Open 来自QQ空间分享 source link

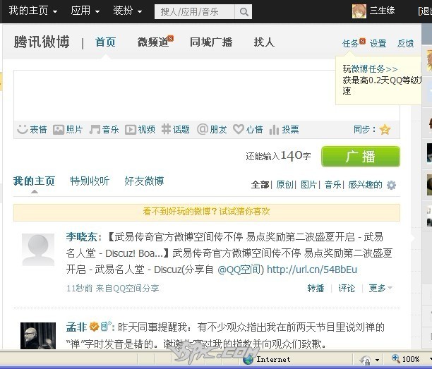[x=127, y=289]
